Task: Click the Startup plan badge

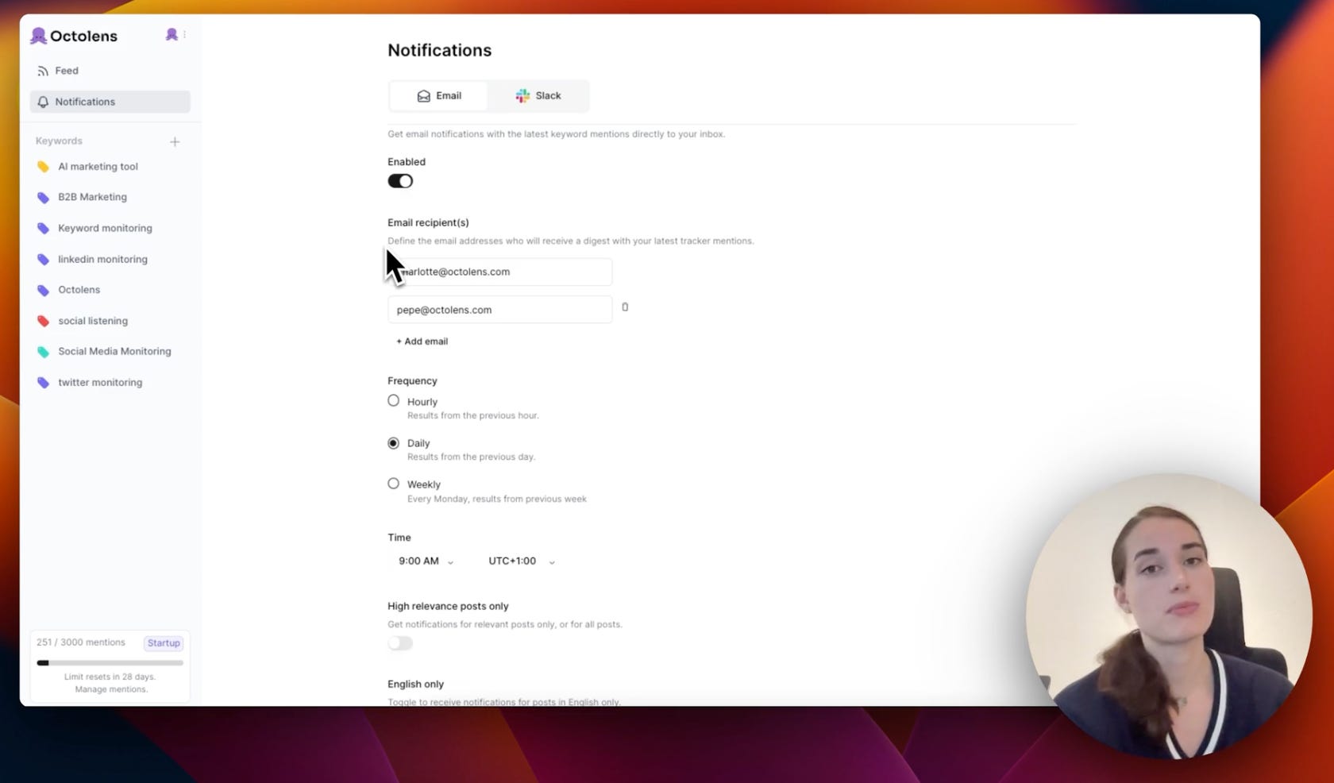Action: (164, 643)
